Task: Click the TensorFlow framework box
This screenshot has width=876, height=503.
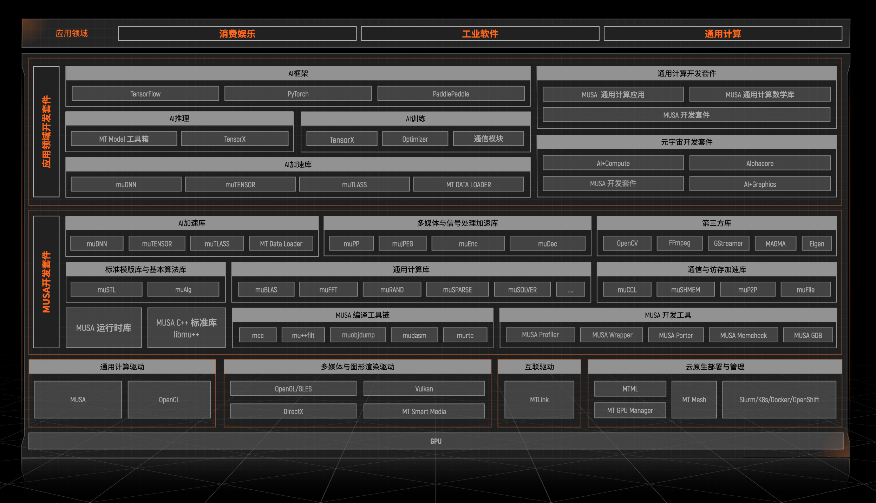Action: tap(145, 94)
